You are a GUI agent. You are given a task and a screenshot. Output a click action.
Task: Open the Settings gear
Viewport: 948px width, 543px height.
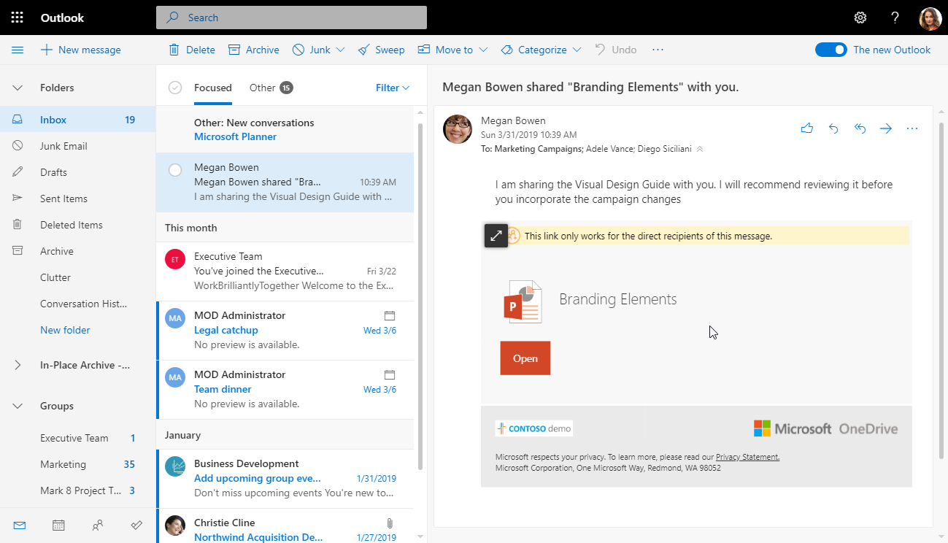(860, 17)
